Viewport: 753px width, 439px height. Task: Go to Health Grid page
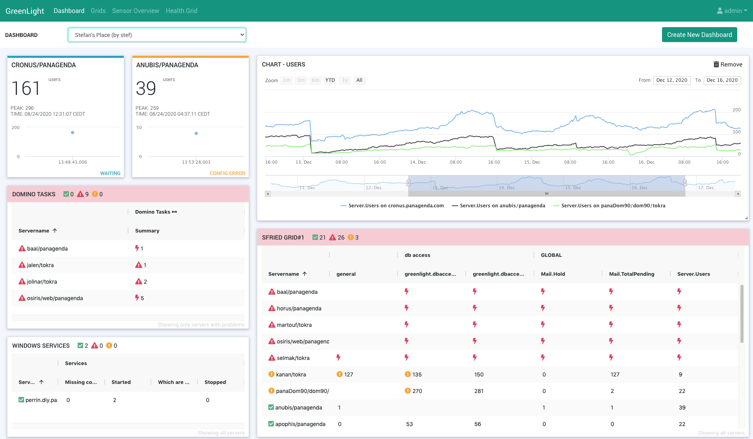(x=181, y=11)
